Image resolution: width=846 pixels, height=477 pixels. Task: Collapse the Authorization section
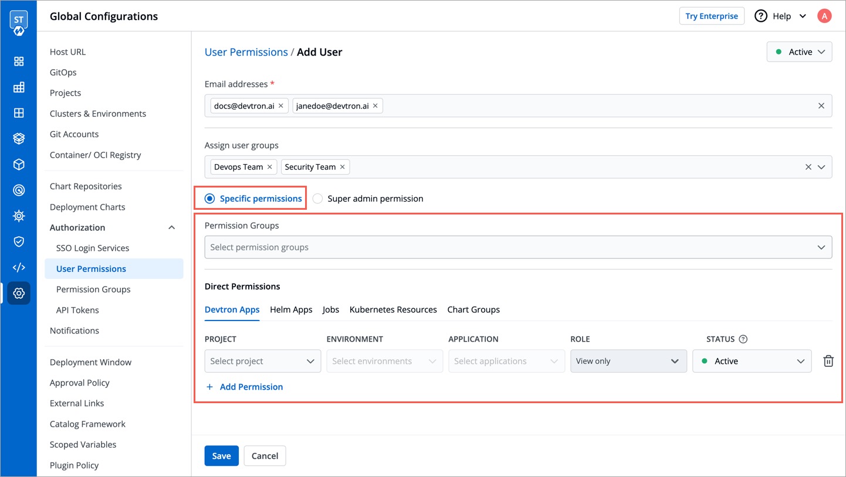(172, 227)
